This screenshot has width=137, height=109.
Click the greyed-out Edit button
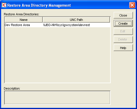(123, 31)
